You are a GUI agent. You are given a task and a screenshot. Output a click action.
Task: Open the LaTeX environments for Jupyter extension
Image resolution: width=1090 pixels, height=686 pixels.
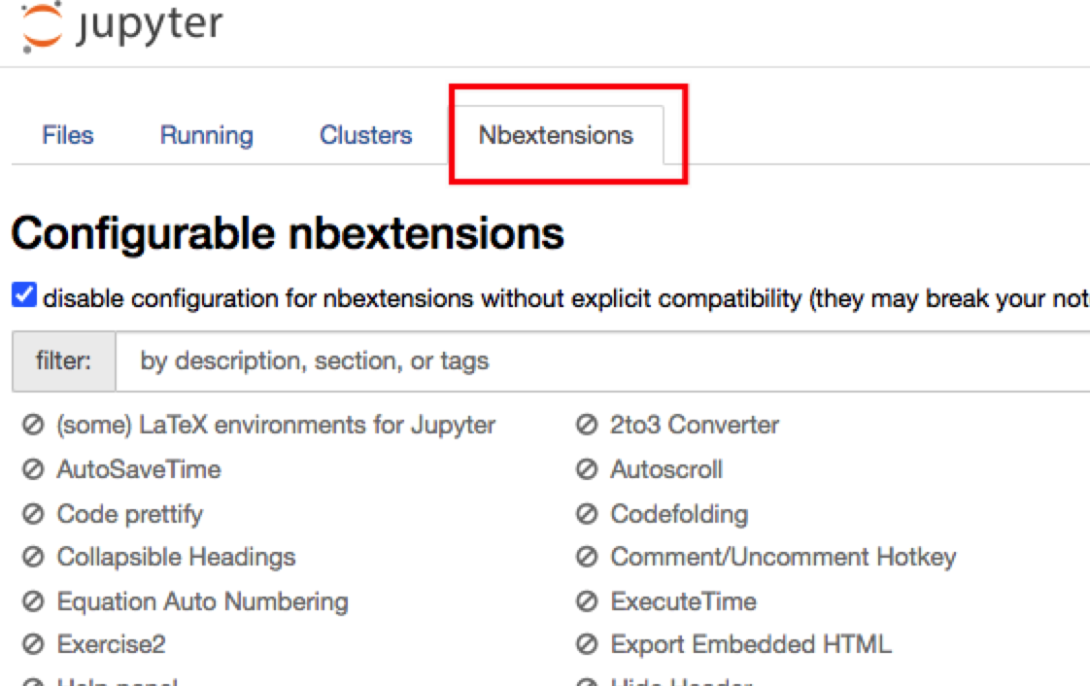coord(276,426)
